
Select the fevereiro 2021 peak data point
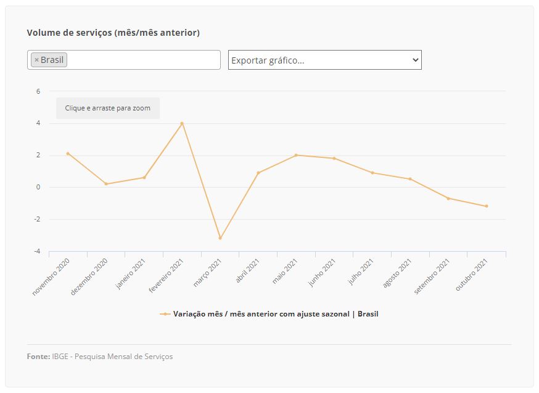pos(182,123)
